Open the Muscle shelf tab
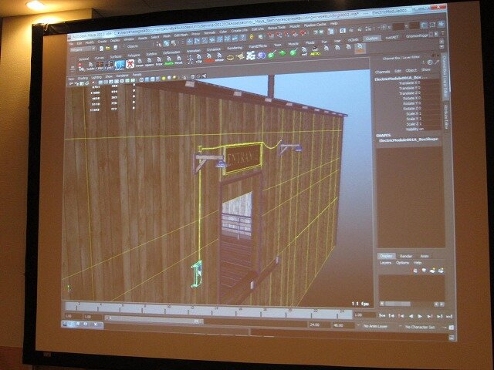The image size is (494, 370). (x=293, y=44)
